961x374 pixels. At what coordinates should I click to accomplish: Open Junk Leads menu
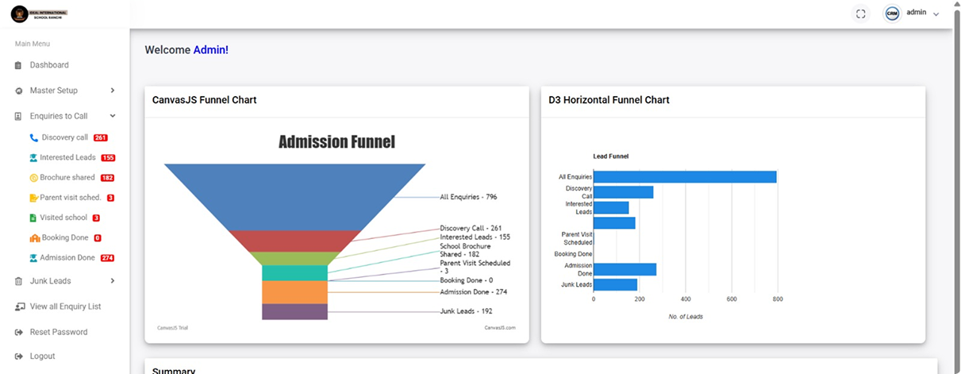tap(51, 281)
